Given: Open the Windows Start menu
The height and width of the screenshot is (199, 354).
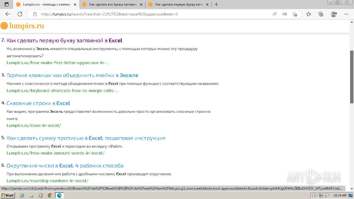Looking at the screenshot, I should pos(8,195).
